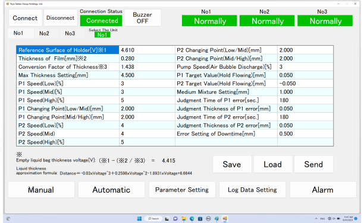Edit the Thickness of Film value 0.280
This screenshot has height=223, width=364.
(147, 58)
